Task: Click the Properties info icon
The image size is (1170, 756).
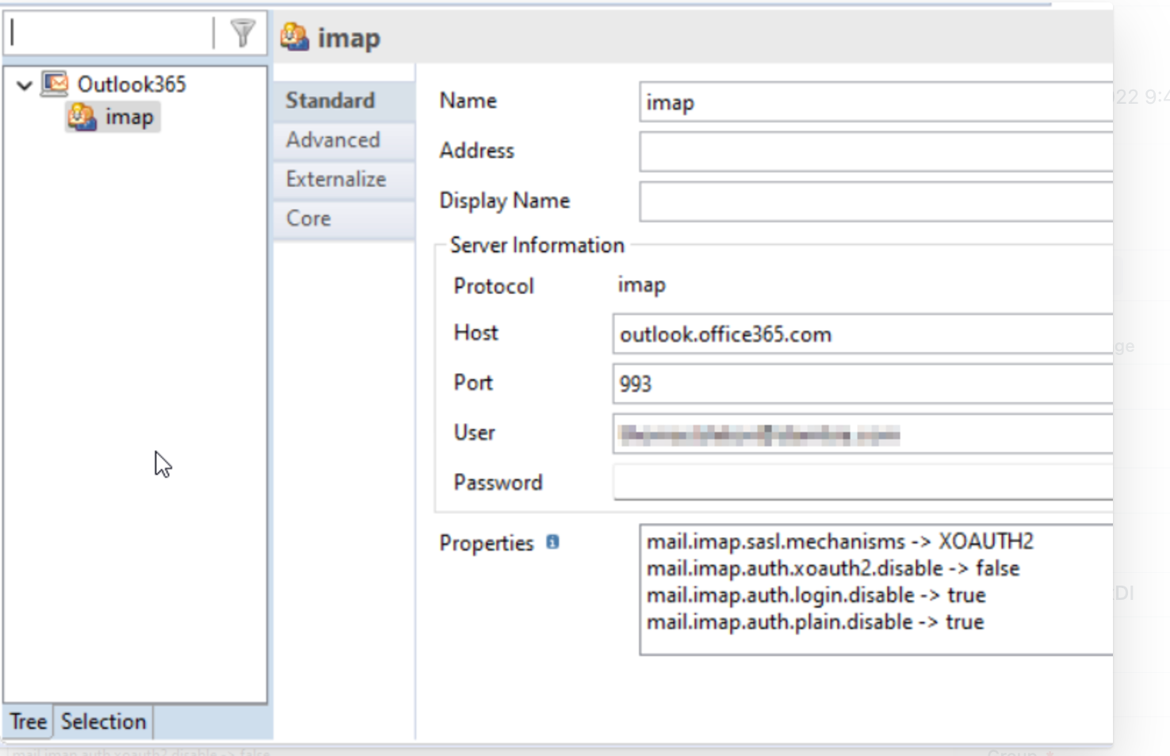Action: (x=552, y=542)
